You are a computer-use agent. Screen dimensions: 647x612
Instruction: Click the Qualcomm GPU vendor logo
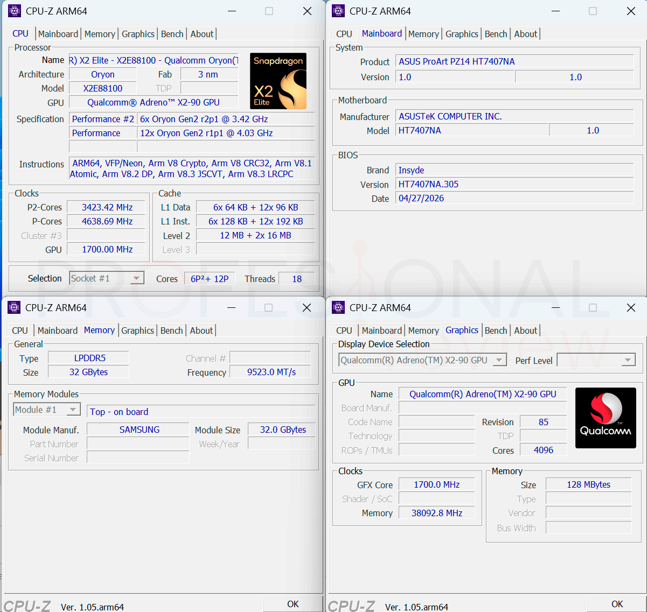[x=606, y=418]
